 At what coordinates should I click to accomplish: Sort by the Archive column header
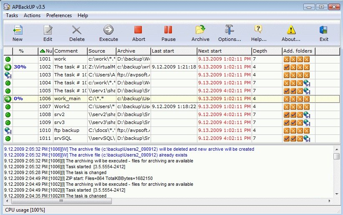134,51
